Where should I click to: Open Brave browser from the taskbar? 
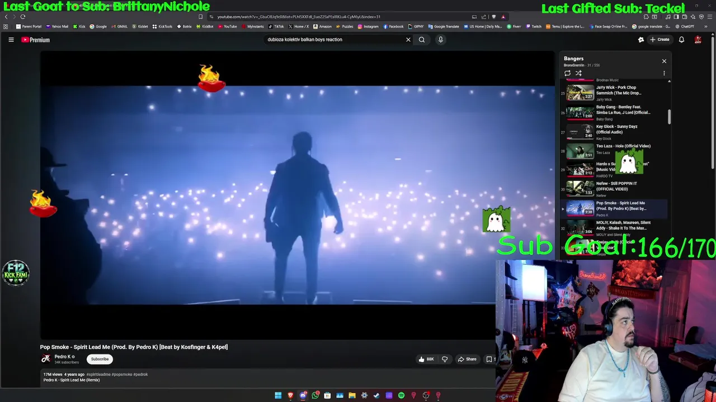pyautogui.click(x=290, y=395)
